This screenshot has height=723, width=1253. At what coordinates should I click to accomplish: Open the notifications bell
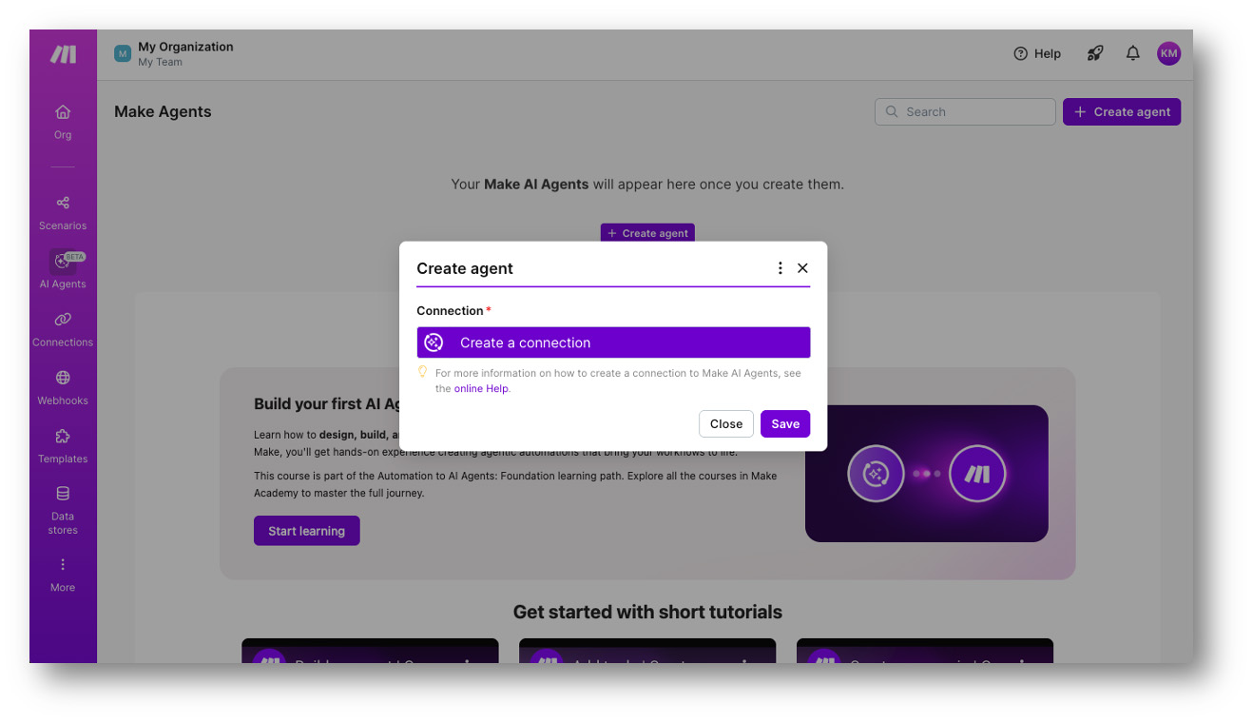point(1132,53)
